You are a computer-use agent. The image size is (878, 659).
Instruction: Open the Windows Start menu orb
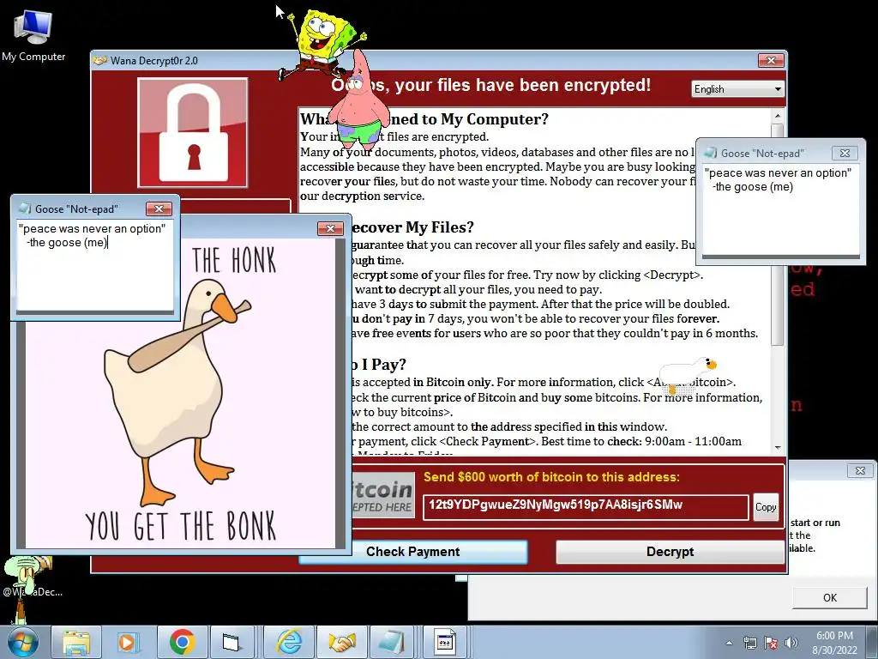pyautogui.click(x=21, y=642)
